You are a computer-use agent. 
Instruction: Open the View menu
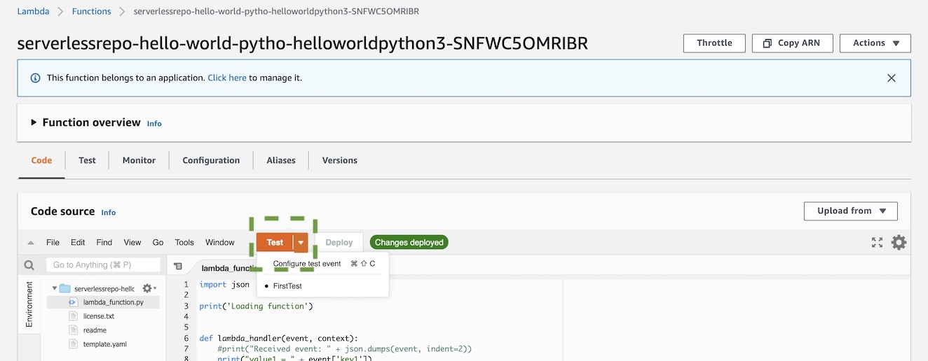132,243
